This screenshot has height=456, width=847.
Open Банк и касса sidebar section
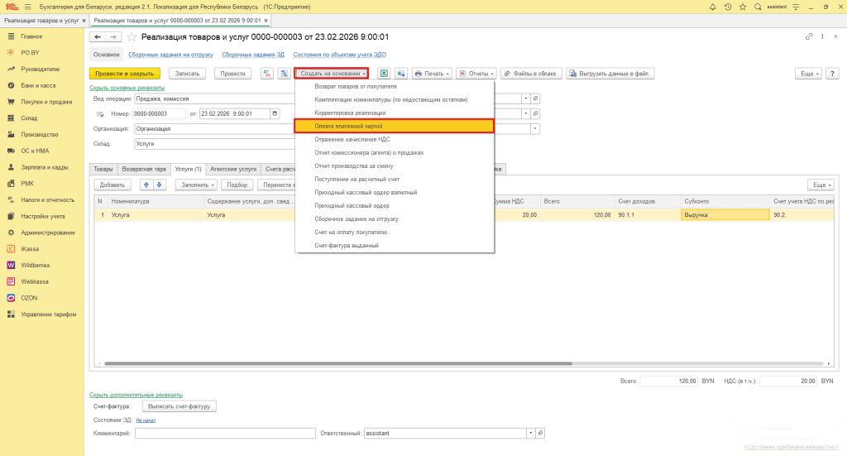coord(38,85)
